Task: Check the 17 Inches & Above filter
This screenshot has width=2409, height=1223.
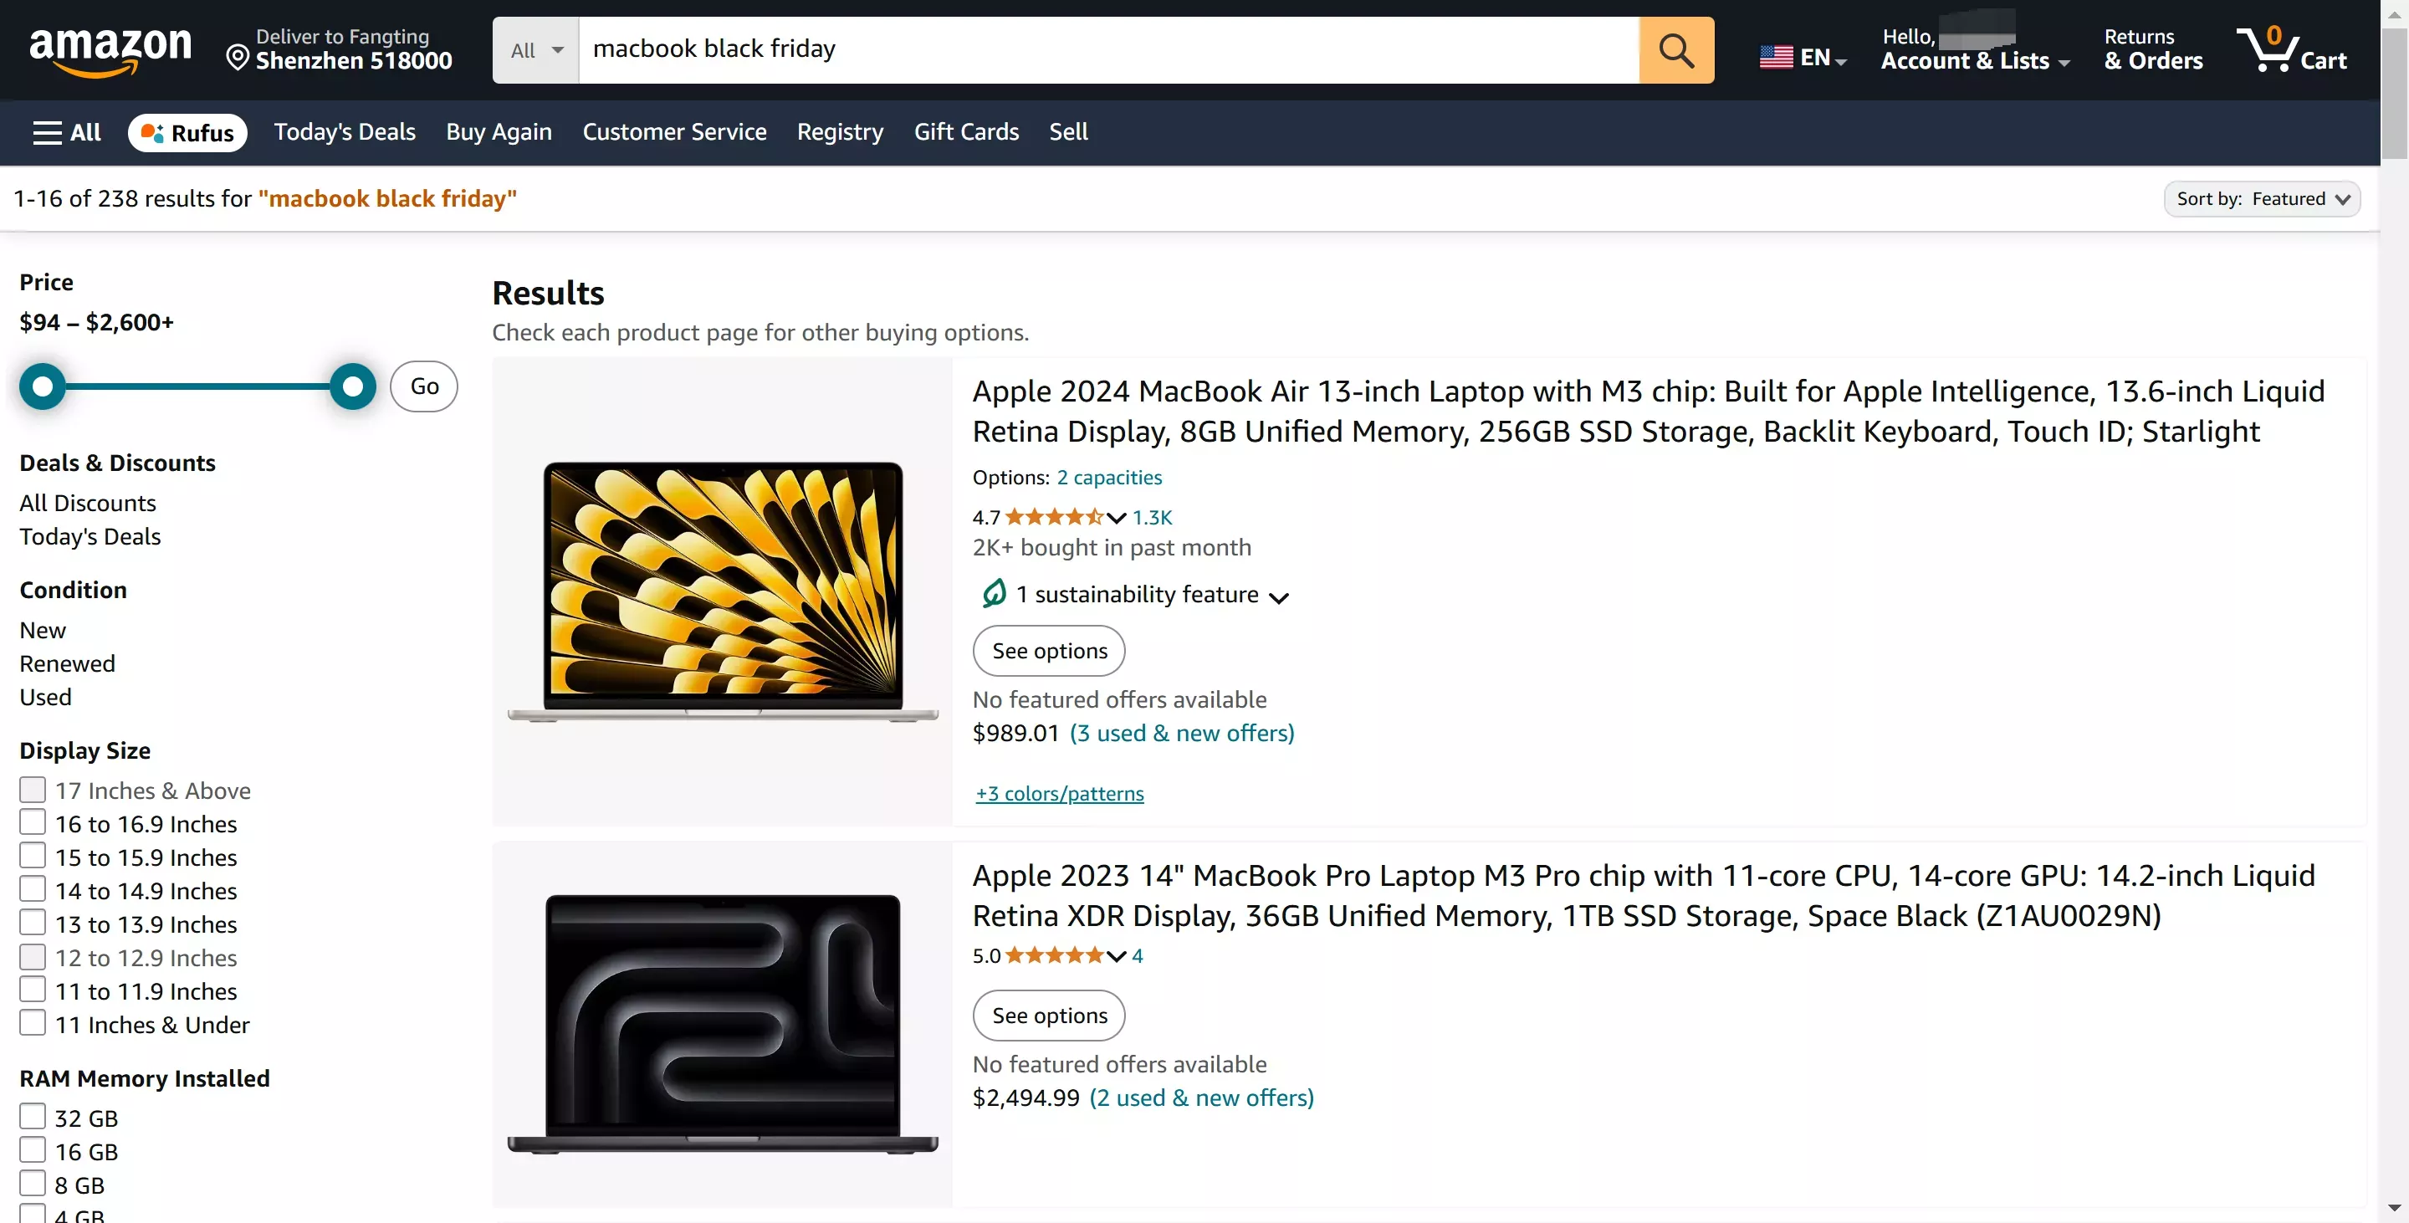Action: (33, 788)
